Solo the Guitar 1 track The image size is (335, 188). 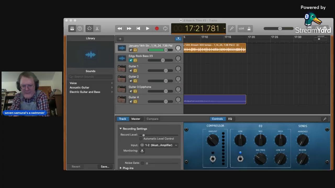click(135, 70)
